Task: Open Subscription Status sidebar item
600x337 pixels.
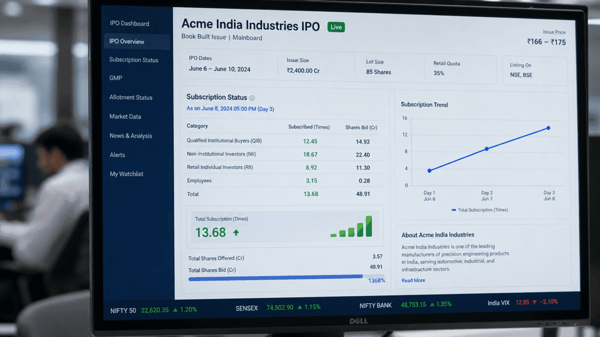Action: 133,60
